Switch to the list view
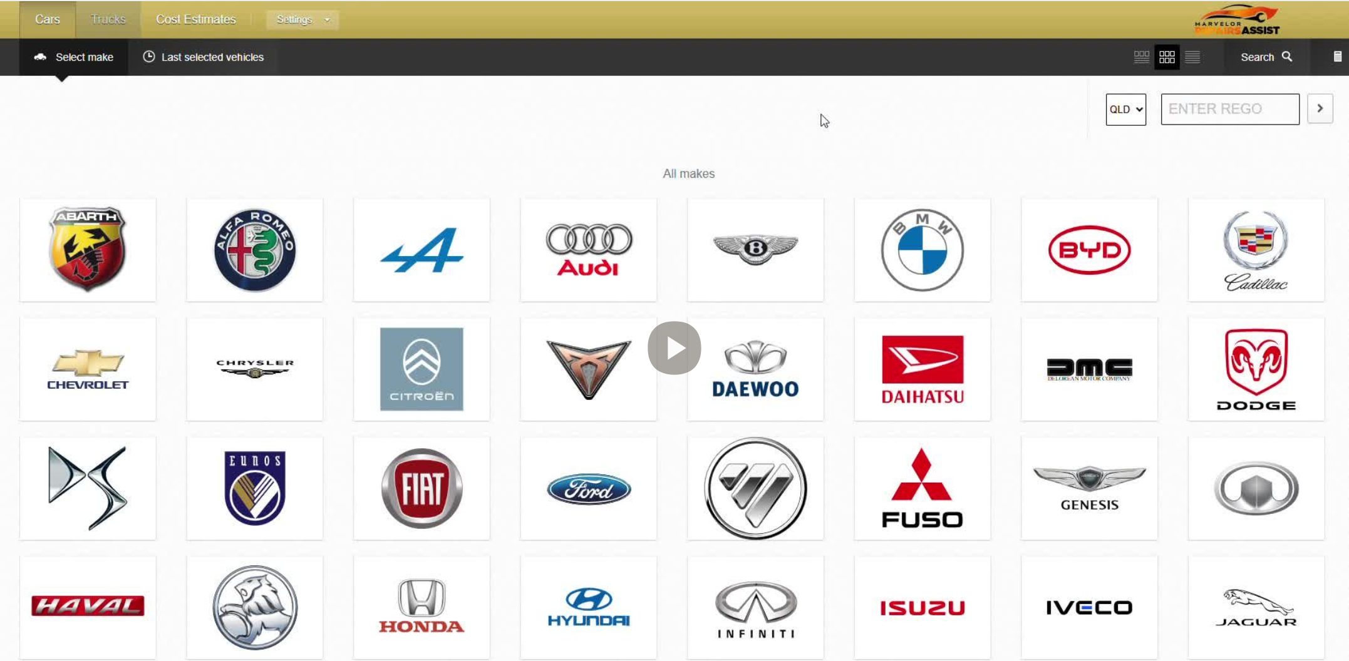This screenshot has width=1349, height=661. point(1192,57)
